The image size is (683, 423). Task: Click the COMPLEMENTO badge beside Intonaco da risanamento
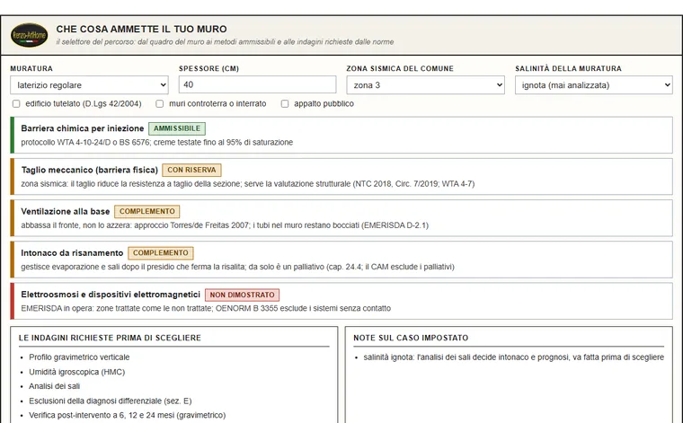pyautogui.click(x=161, y=253)
